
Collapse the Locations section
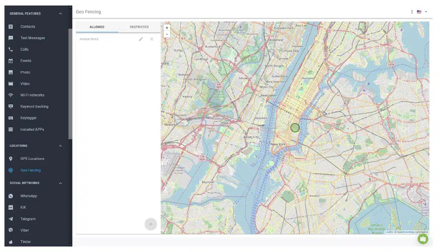click(x=60, y=146)
